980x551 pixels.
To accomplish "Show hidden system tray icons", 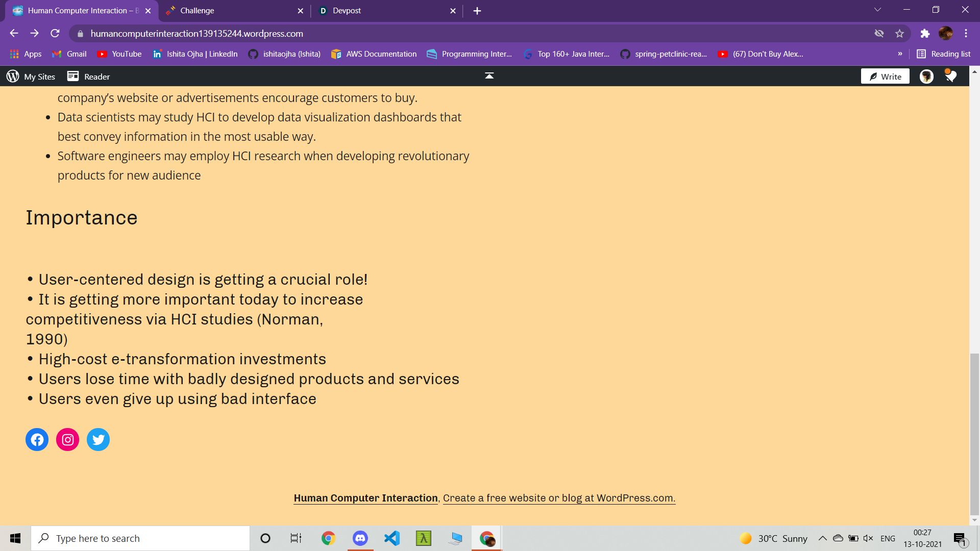I will pyautogui.click(x=822, y=538).
